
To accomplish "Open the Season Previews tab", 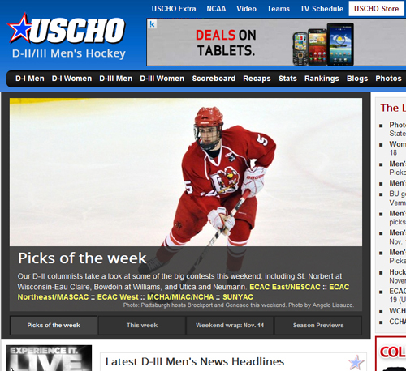I will pos(318,326).
